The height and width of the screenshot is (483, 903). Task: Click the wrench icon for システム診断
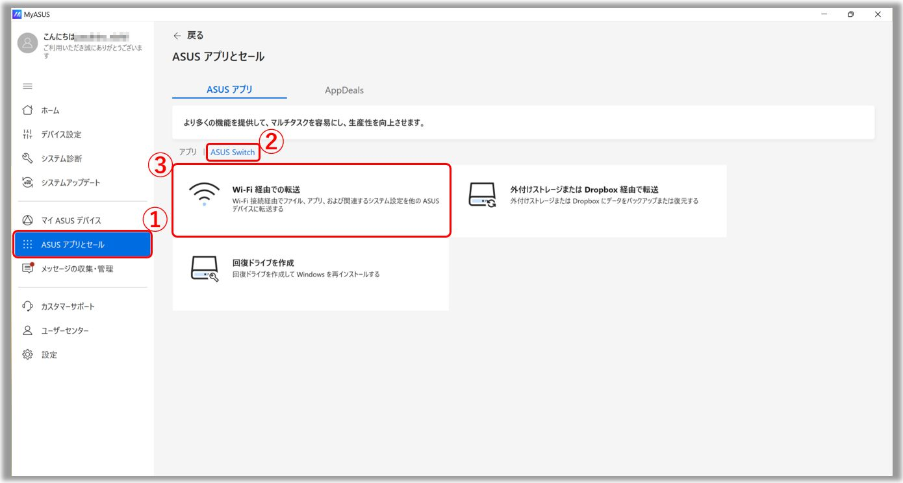(27, 158)
